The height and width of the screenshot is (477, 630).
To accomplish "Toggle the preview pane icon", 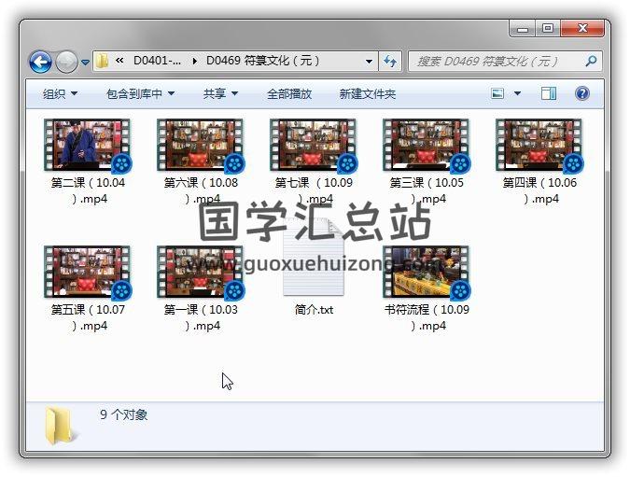I will (x=549, y=93).
